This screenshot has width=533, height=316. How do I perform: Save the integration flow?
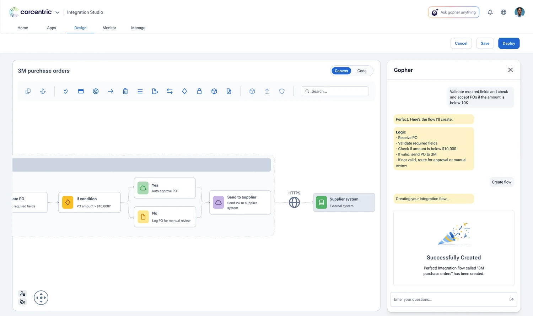coord(485,43)
